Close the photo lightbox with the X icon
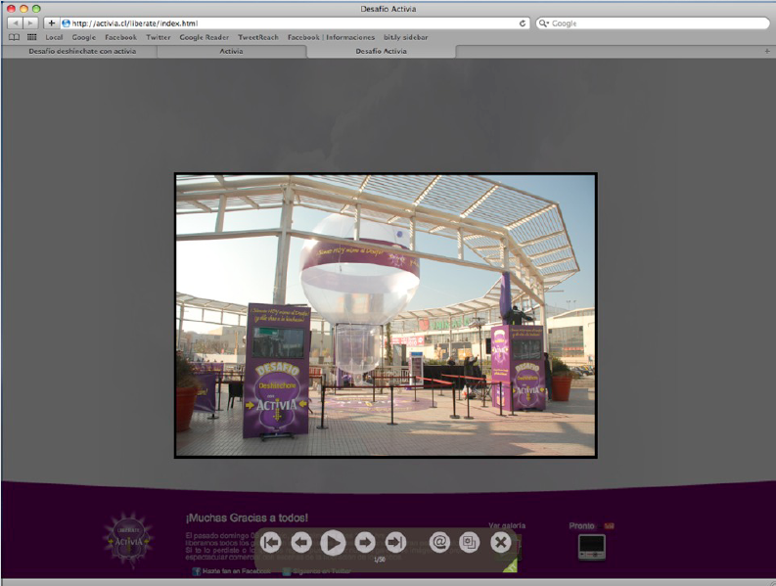 (x=501, y=542)
